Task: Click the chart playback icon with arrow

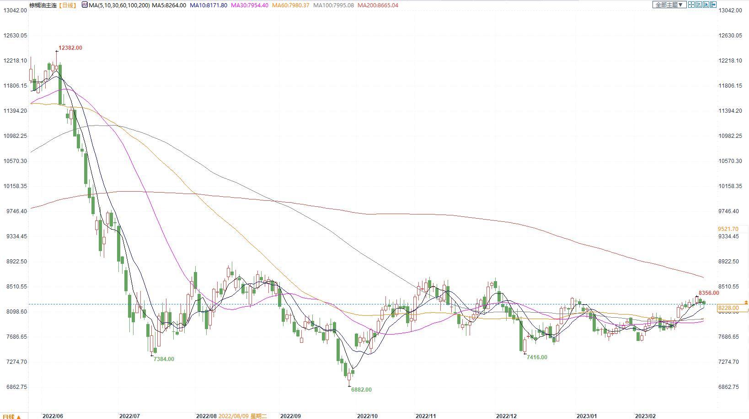Action: coord(706,5)
